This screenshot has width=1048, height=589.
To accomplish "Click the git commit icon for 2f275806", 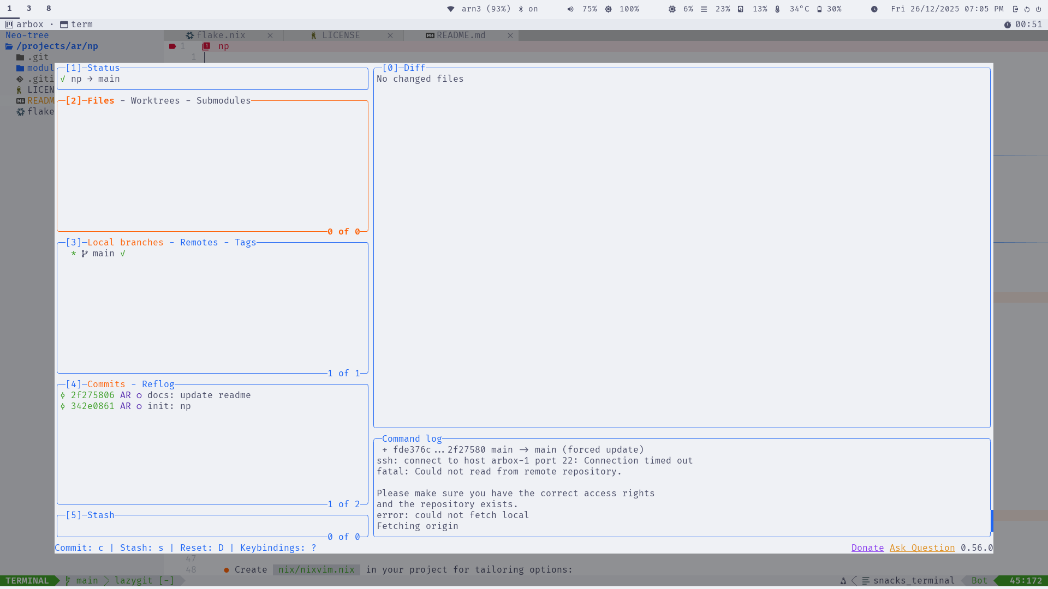I will 63,395.
